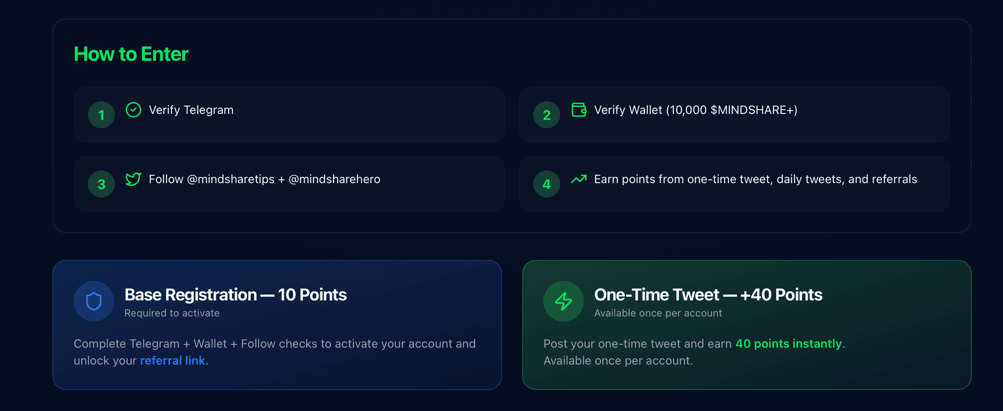The image size is (1003, 411).
Task: Click the Earn points from tweets step card
Action: coord(735,184)
